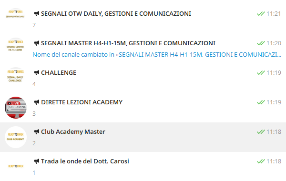The image size is (286, 181).
Task: Click megaphone icon beside Trada le onde
Action: tap(37, 161)
